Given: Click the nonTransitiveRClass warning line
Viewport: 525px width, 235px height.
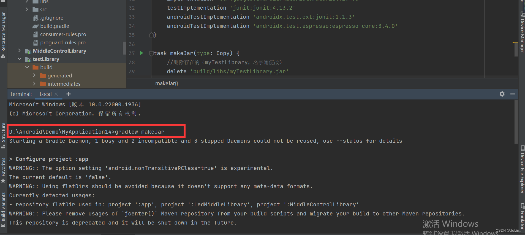Looking at the screenshot, I should tap(141, 168).
